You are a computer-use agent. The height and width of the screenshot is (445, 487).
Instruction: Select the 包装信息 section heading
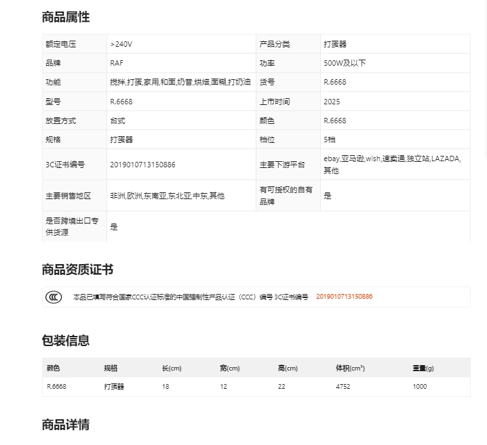pyautogui.click(x=66, y=341)
